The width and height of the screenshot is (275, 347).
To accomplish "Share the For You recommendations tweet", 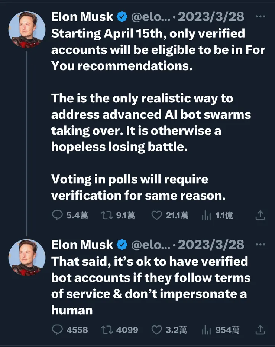I will tap(261, 215).
